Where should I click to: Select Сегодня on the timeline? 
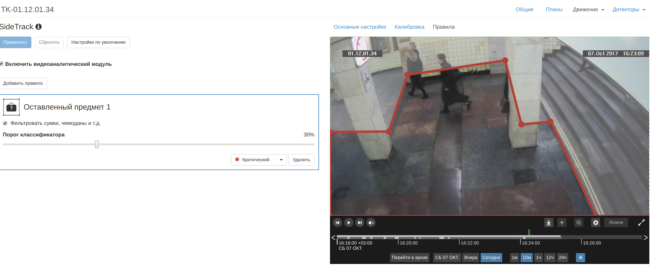point(491,257)
